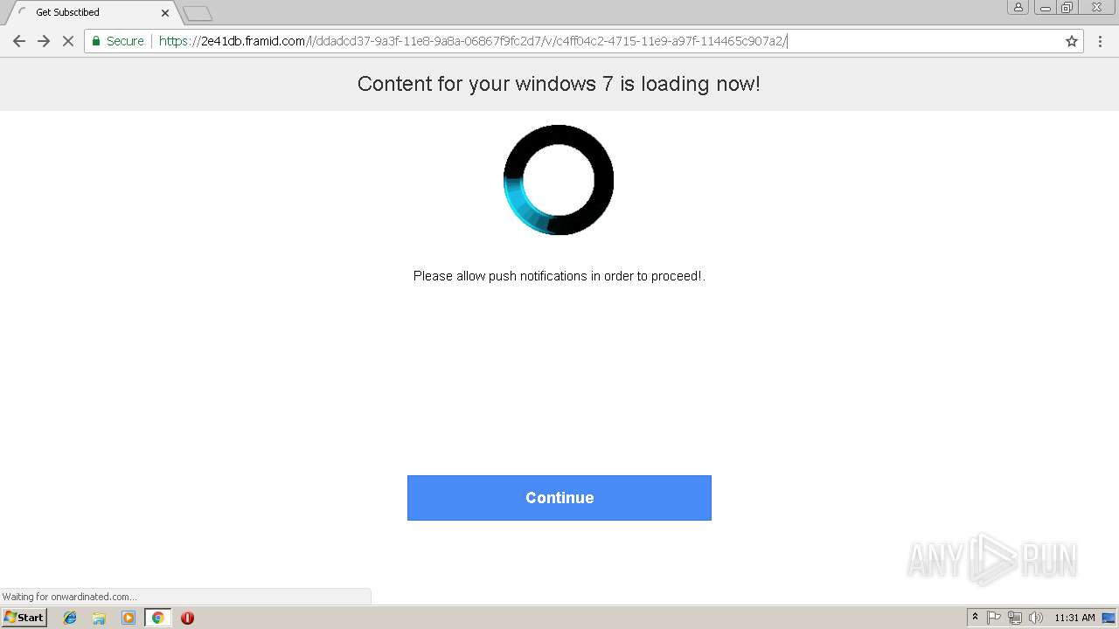Click the browser forward arrow
The image size is (1119, 629).
[44, 41]
